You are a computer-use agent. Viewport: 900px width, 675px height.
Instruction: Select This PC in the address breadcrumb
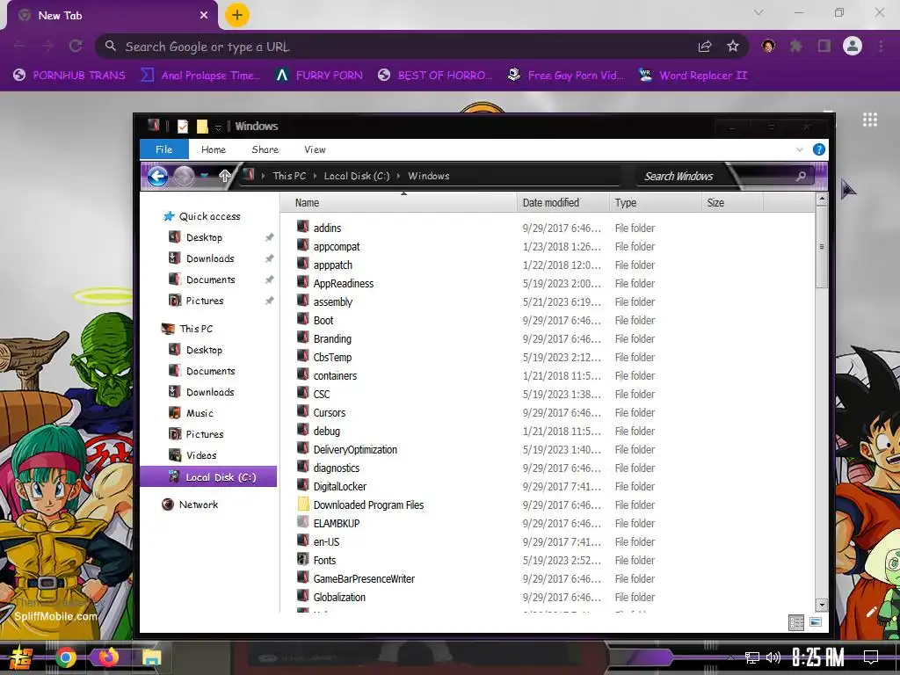pos(289,176)
